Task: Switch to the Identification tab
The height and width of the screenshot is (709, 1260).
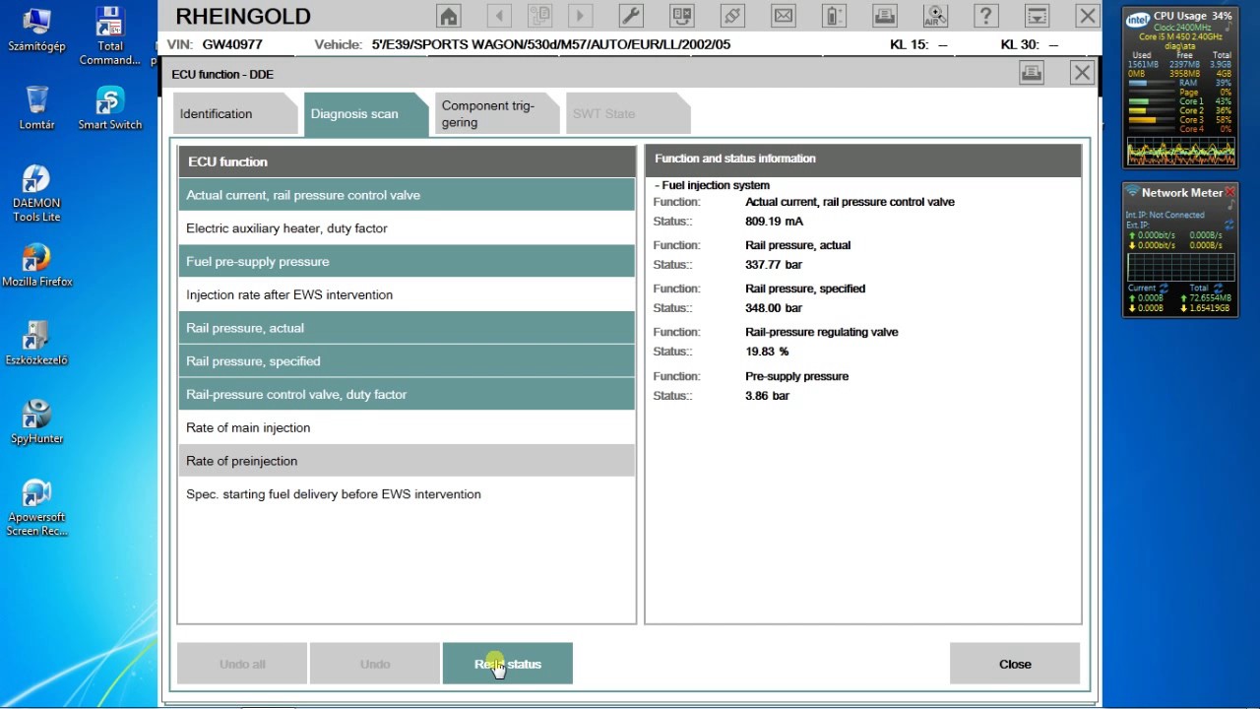Action: click(235, 114)
